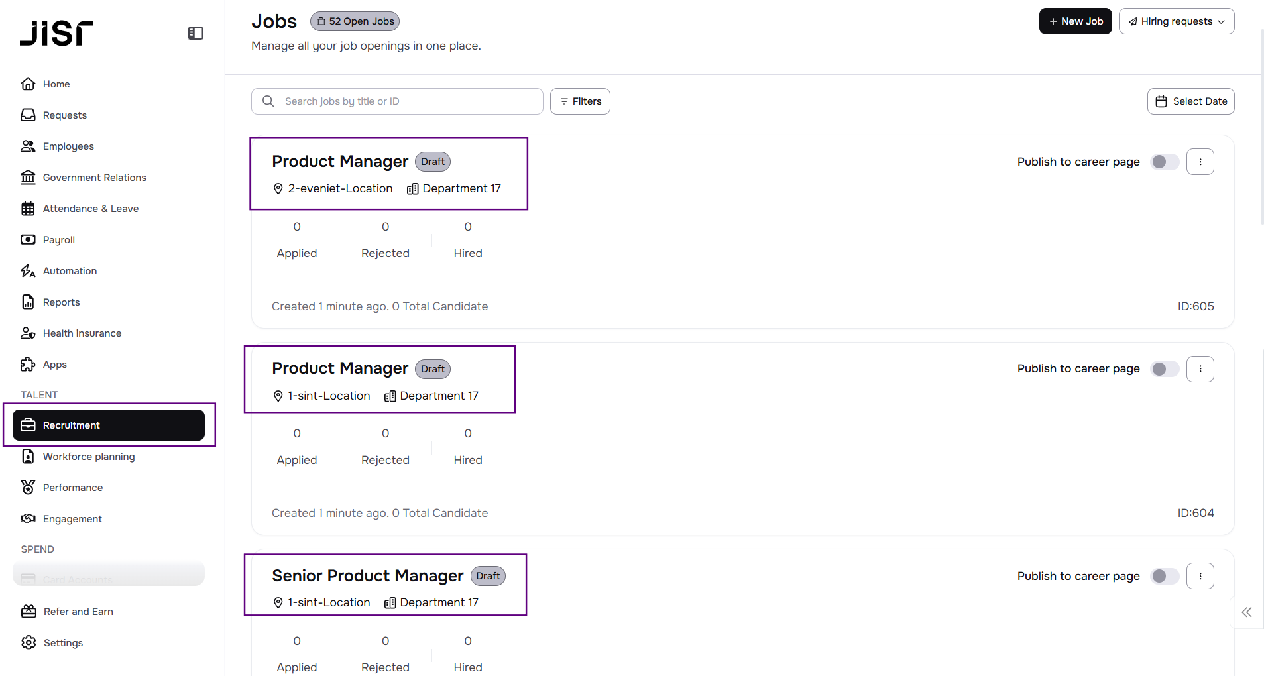Enable publish toggle for Senior Product Manager
The image size is (1264, 676).
pos(1164,576)
